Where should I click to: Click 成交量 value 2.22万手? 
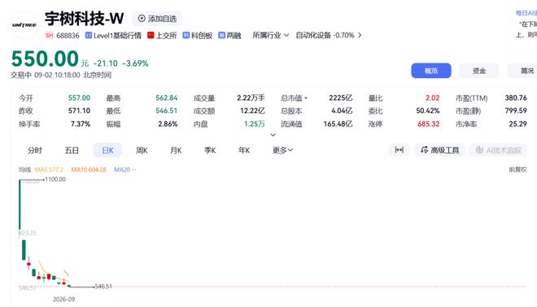tap(251, 98)
